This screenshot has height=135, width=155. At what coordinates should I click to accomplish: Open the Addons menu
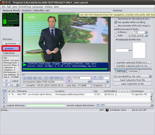49,7
